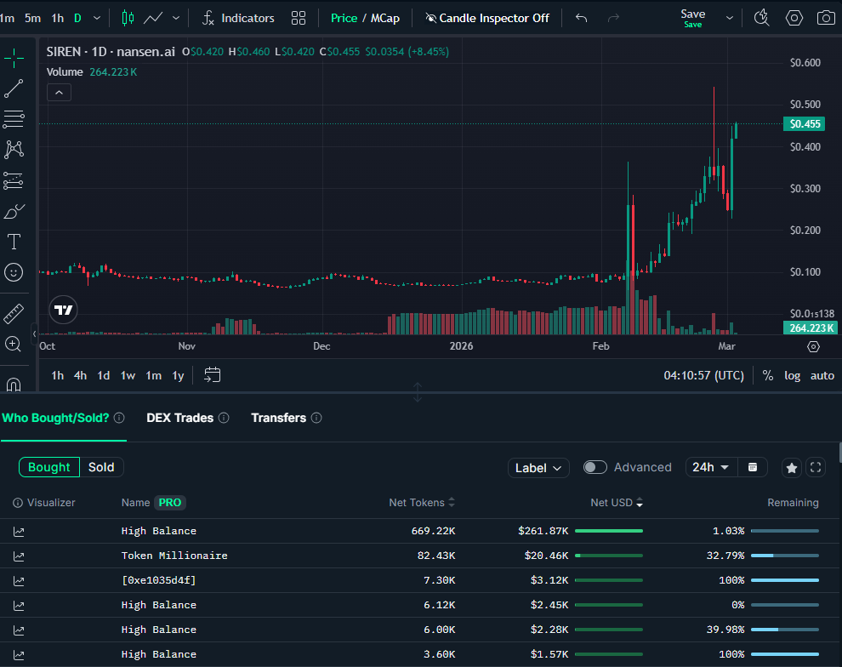Open the go-to-date calendar icon
The height and width of the screenshot is (667, 842).
coord(213,375)
